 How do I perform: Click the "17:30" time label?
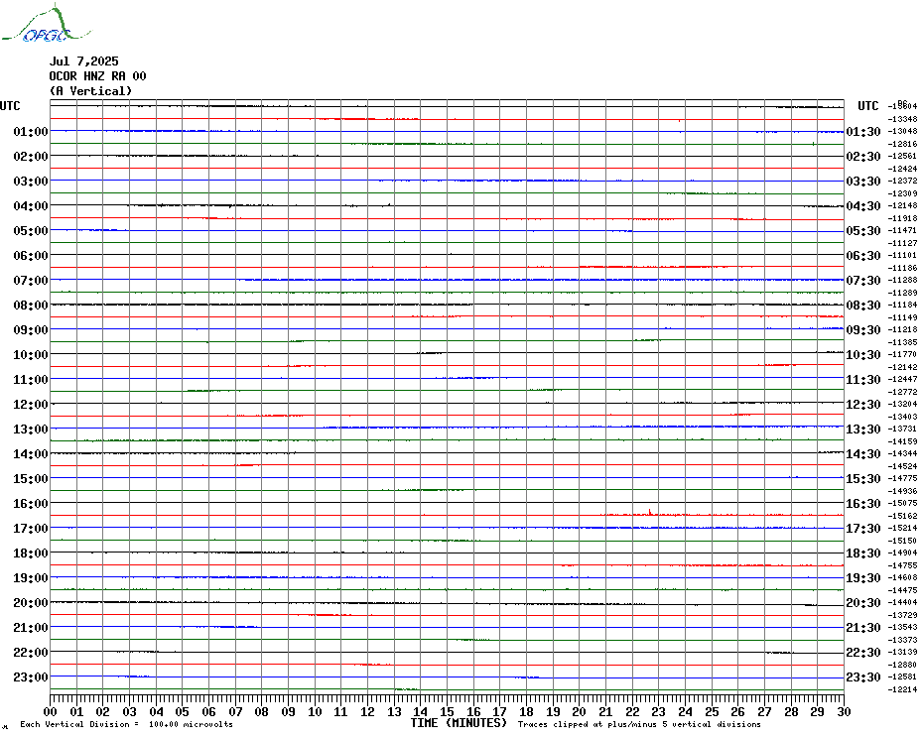[863, 529]
